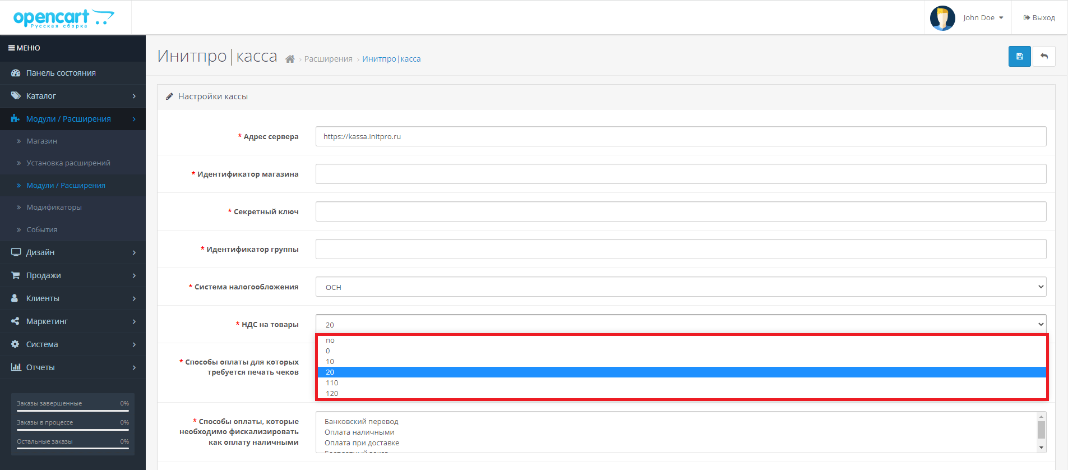Click the Инитпро|касса breadcrumb link
The width and height of the screenshot is (1068, 470).
pyautogui.click(x=391, y=59)
